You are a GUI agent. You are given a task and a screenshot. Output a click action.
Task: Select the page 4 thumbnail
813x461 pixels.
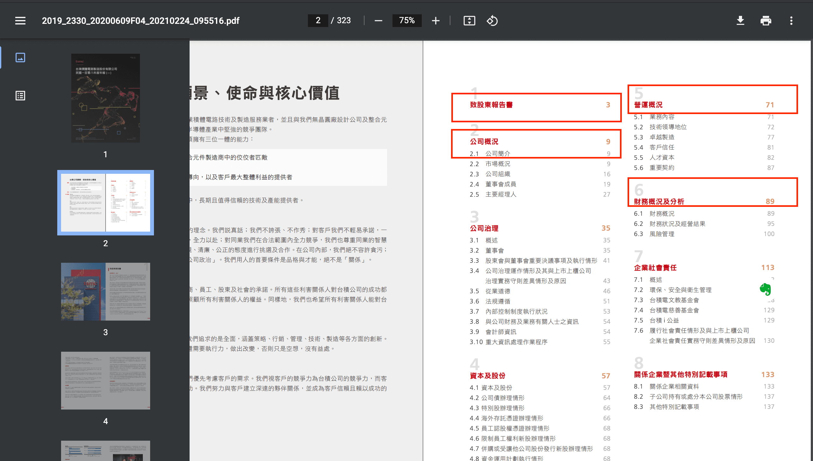[105, 380]
